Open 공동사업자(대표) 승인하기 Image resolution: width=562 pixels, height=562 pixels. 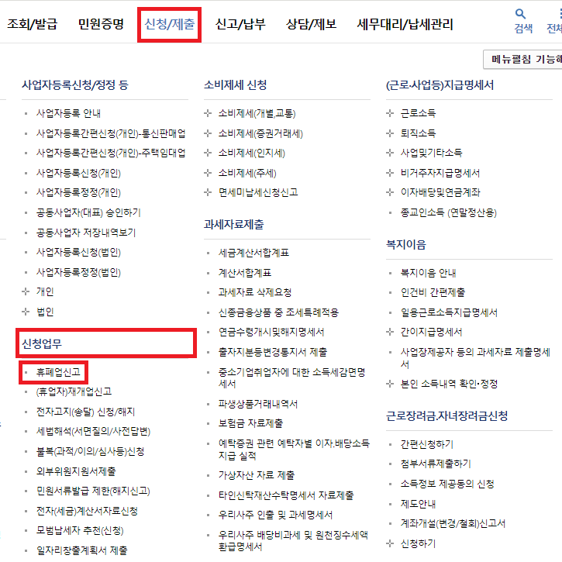88,213
